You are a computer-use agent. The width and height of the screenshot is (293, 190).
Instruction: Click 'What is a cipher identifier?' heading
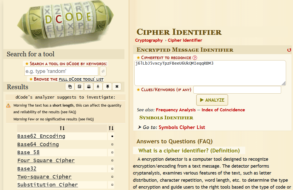point(189,151)
